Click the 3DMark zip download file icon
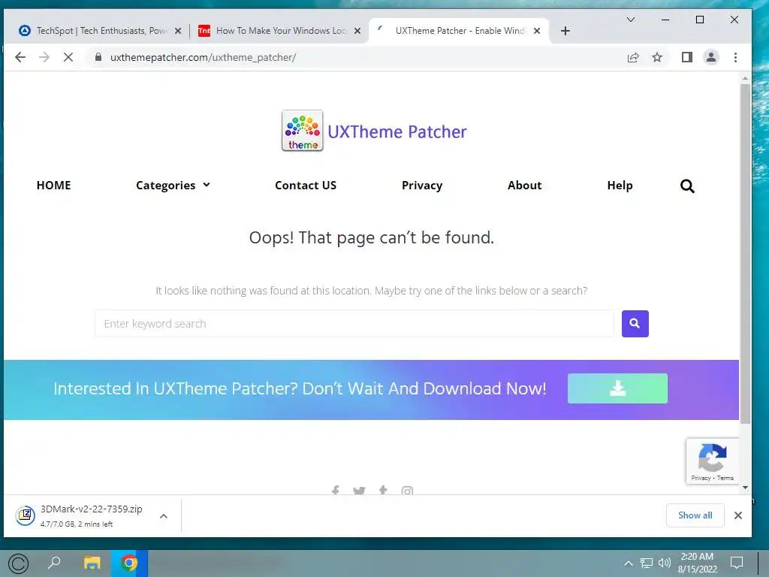769x577 pixels. [25, 515]
